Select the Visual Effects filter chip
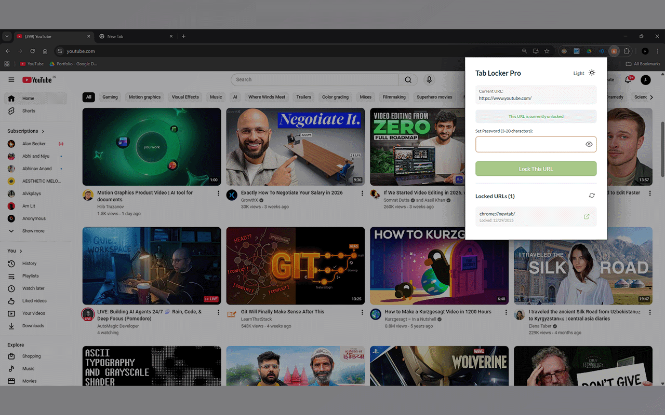Image resolution: width=665 pixels, height=415 pixels. coord(185,97)
